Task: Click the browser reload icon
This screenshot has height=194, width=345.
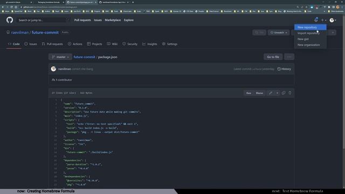Action: pyautogui.click(x=11, y=7)
